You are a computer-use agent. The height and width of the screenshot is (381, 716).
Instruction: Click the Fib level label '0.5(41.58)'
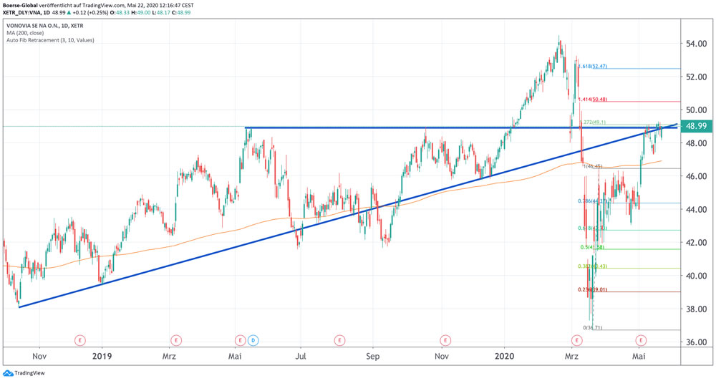[592, 247]
